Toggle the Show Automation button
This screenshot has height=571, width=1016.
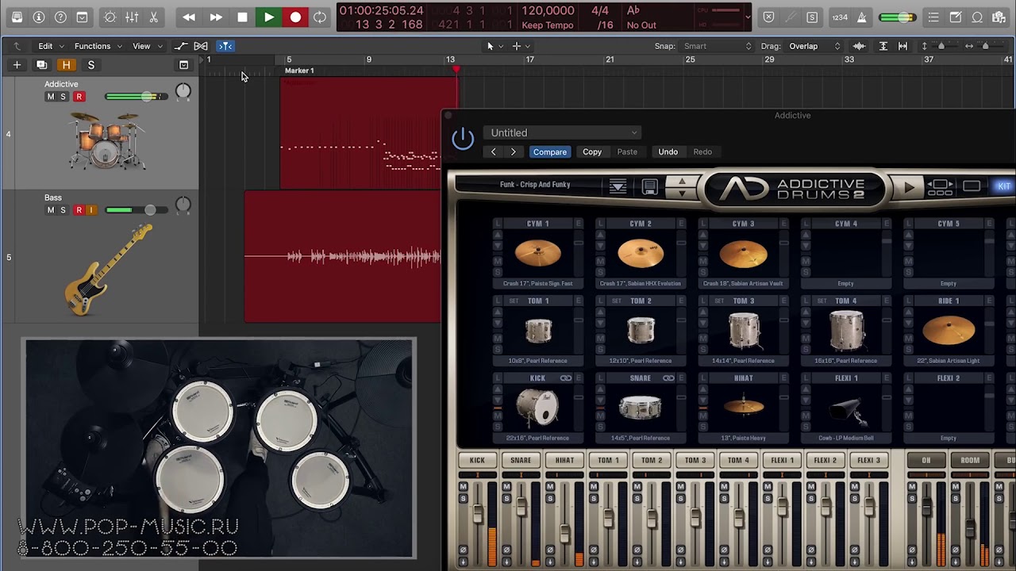tap(181, 46)
